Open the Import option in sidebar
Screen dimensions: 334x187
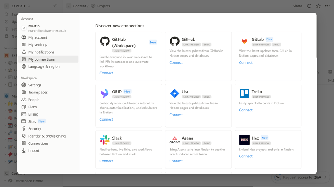33,150
